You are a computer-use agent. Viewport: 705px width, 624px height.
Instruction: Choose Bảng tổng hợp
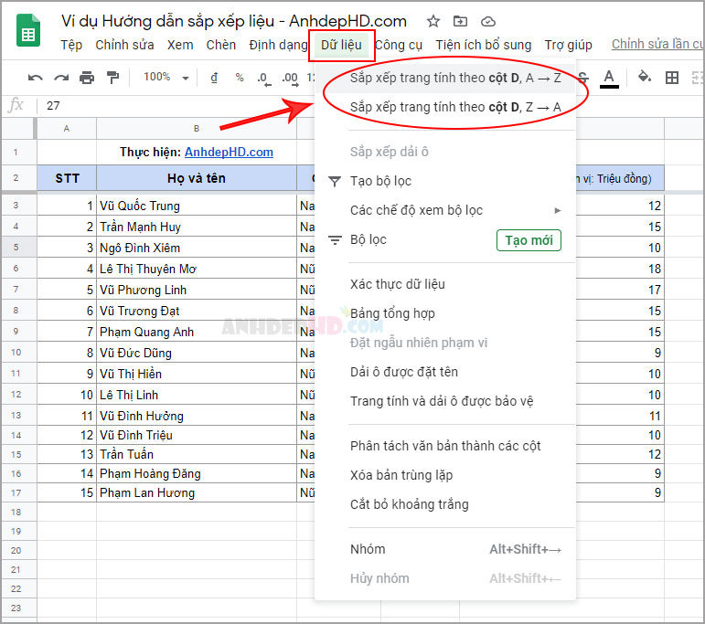[445, 313]
